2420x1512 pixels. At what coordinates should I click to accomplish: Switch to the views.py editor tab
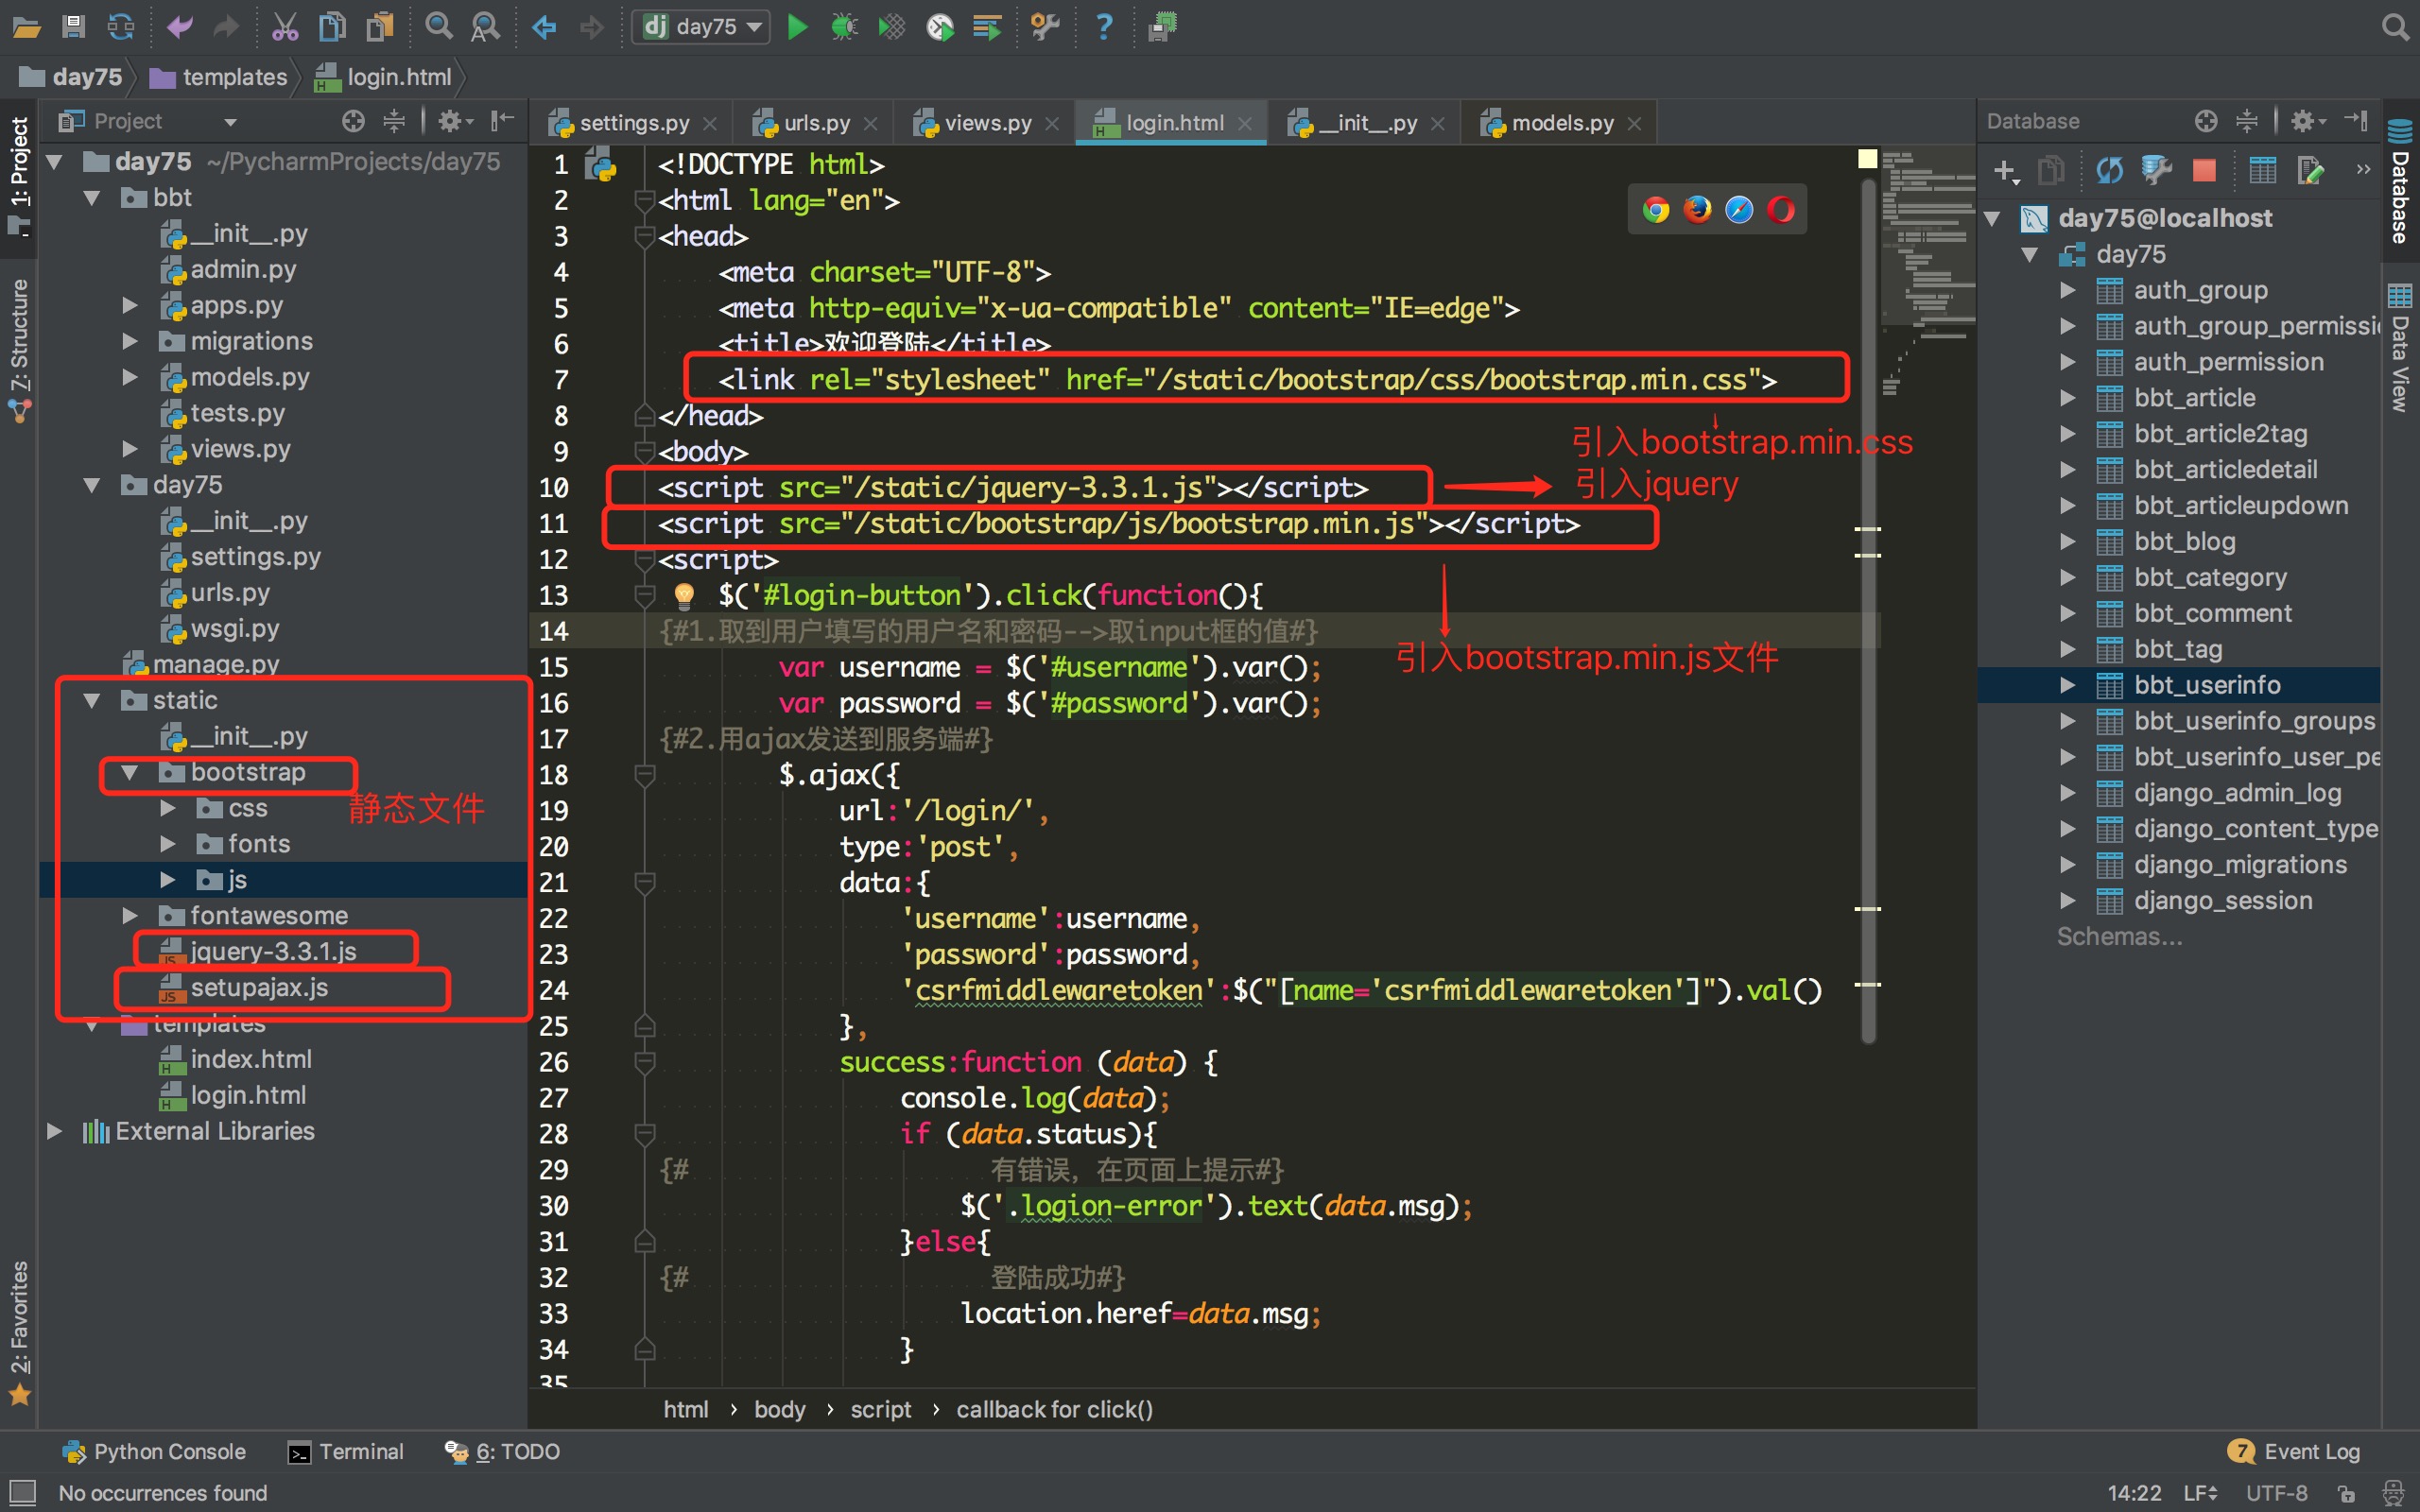click(x=986, y=123)
